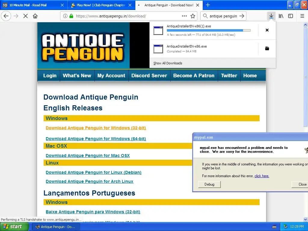Go to Home in site navigation
The width and height of the screenshot is (308, 231).
(x=250, y=75)
